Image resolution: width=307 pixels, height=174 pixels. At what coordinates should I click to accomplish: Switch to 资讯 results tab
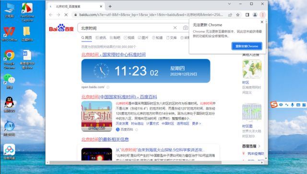click(x=101, y=38)
